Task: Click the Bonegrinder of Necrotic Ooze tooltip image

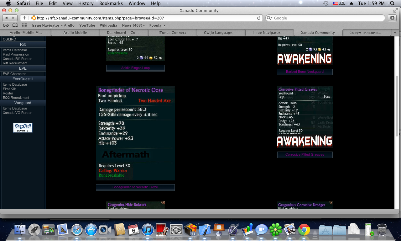Action: tap(136, 133)
